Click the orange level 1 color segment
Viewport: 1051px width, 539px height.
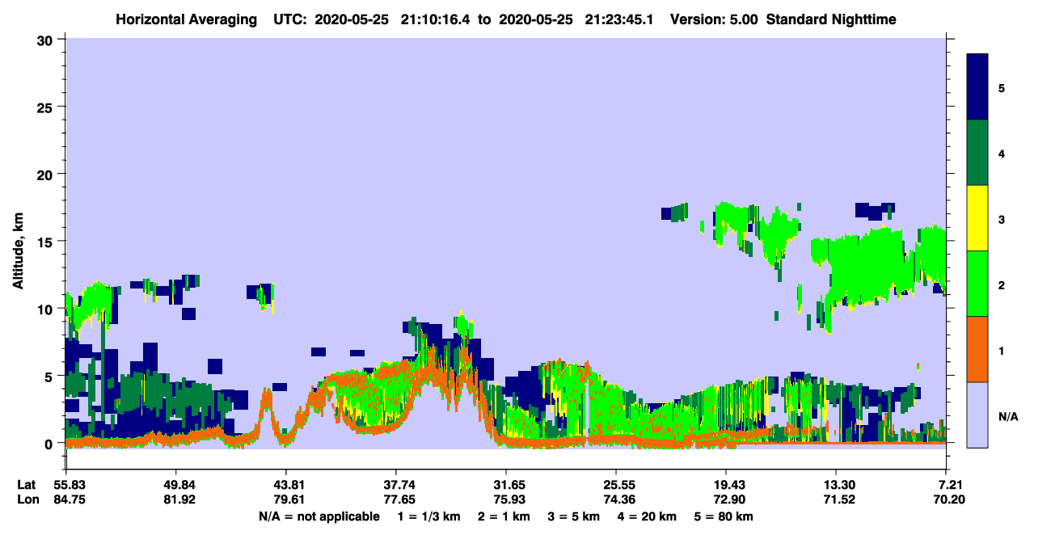coord(977,349)
